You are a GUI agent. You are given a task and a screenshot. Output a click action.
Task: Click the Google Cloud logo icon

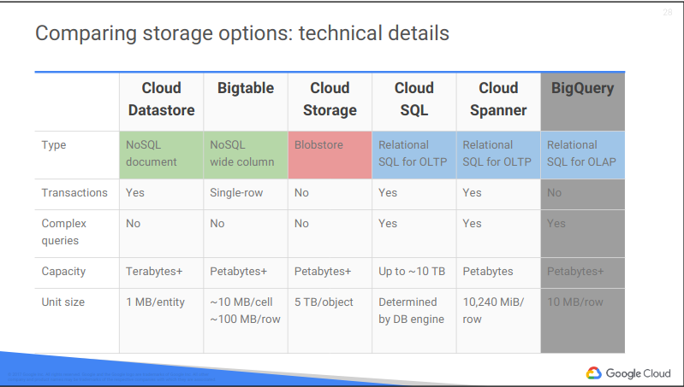(x=593, y=372)
